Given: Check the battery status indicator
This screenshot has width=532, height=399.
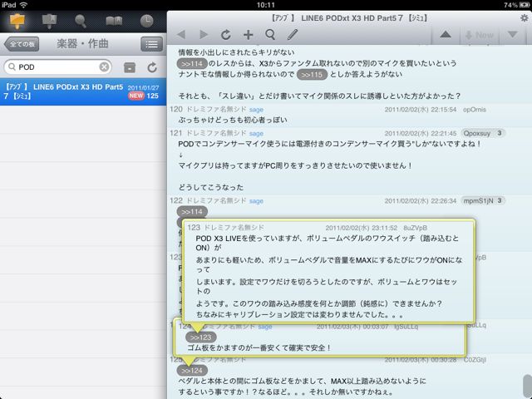Looking at the screenshot, I should point(515,5).
